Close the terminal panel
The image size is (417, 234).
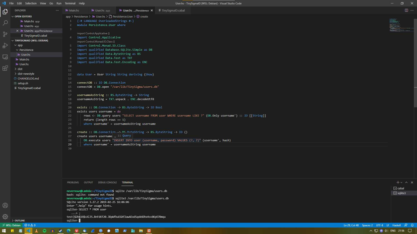click(412, 182)
